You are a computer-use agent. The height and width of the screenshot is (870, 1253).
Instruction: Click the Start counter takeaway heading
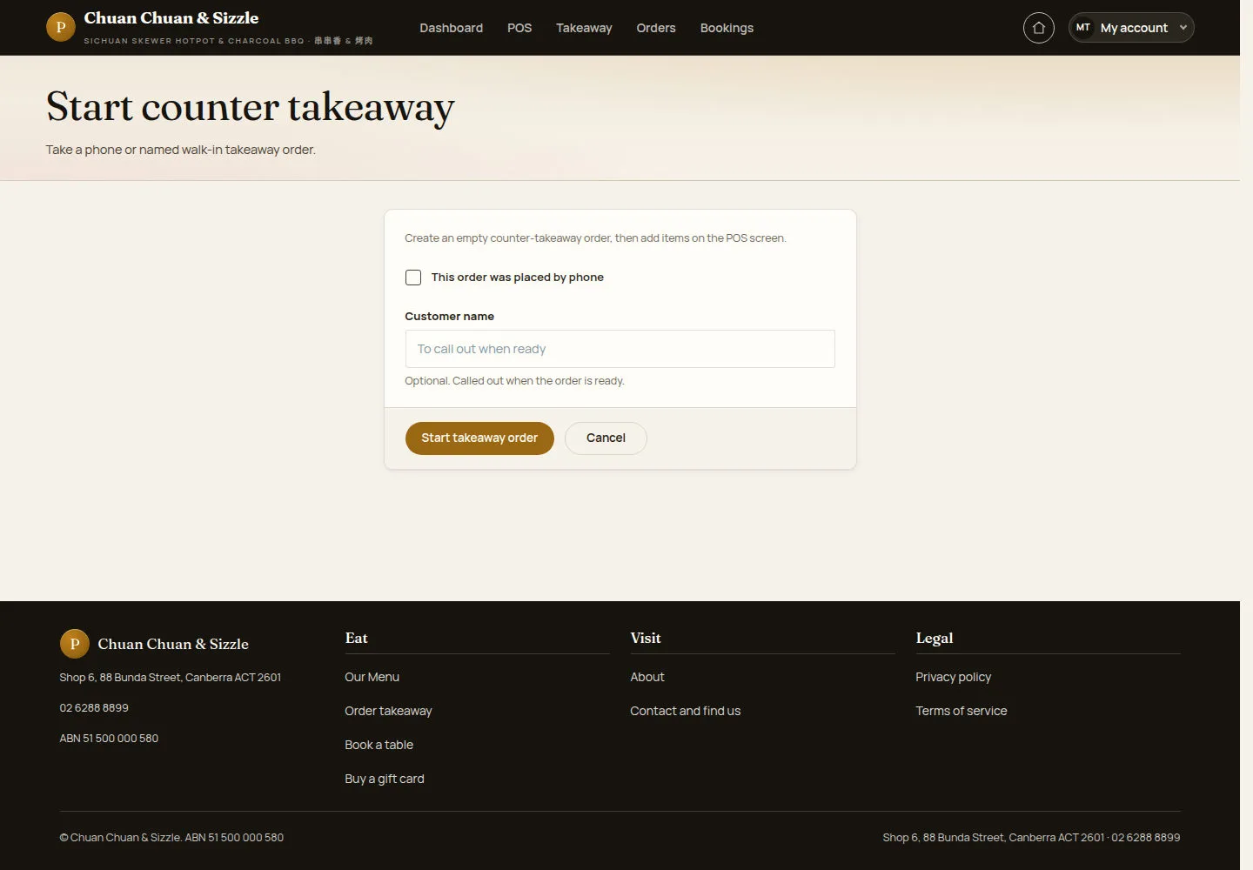pos(251,108)
